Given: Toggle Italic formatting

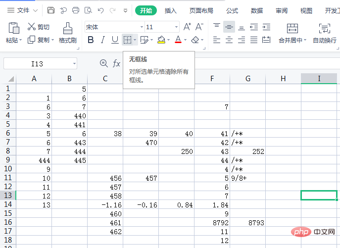Looking at the screenshot, I should click(103, 40).
